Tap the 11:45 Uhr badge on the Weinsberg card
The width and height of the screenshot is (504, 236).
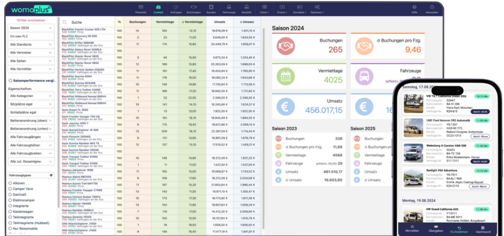click(481, 146)
